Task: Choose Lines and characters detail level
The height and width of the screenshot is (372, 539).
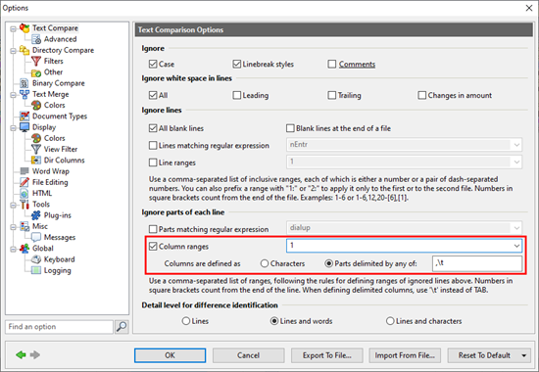Action: (390, 321)
